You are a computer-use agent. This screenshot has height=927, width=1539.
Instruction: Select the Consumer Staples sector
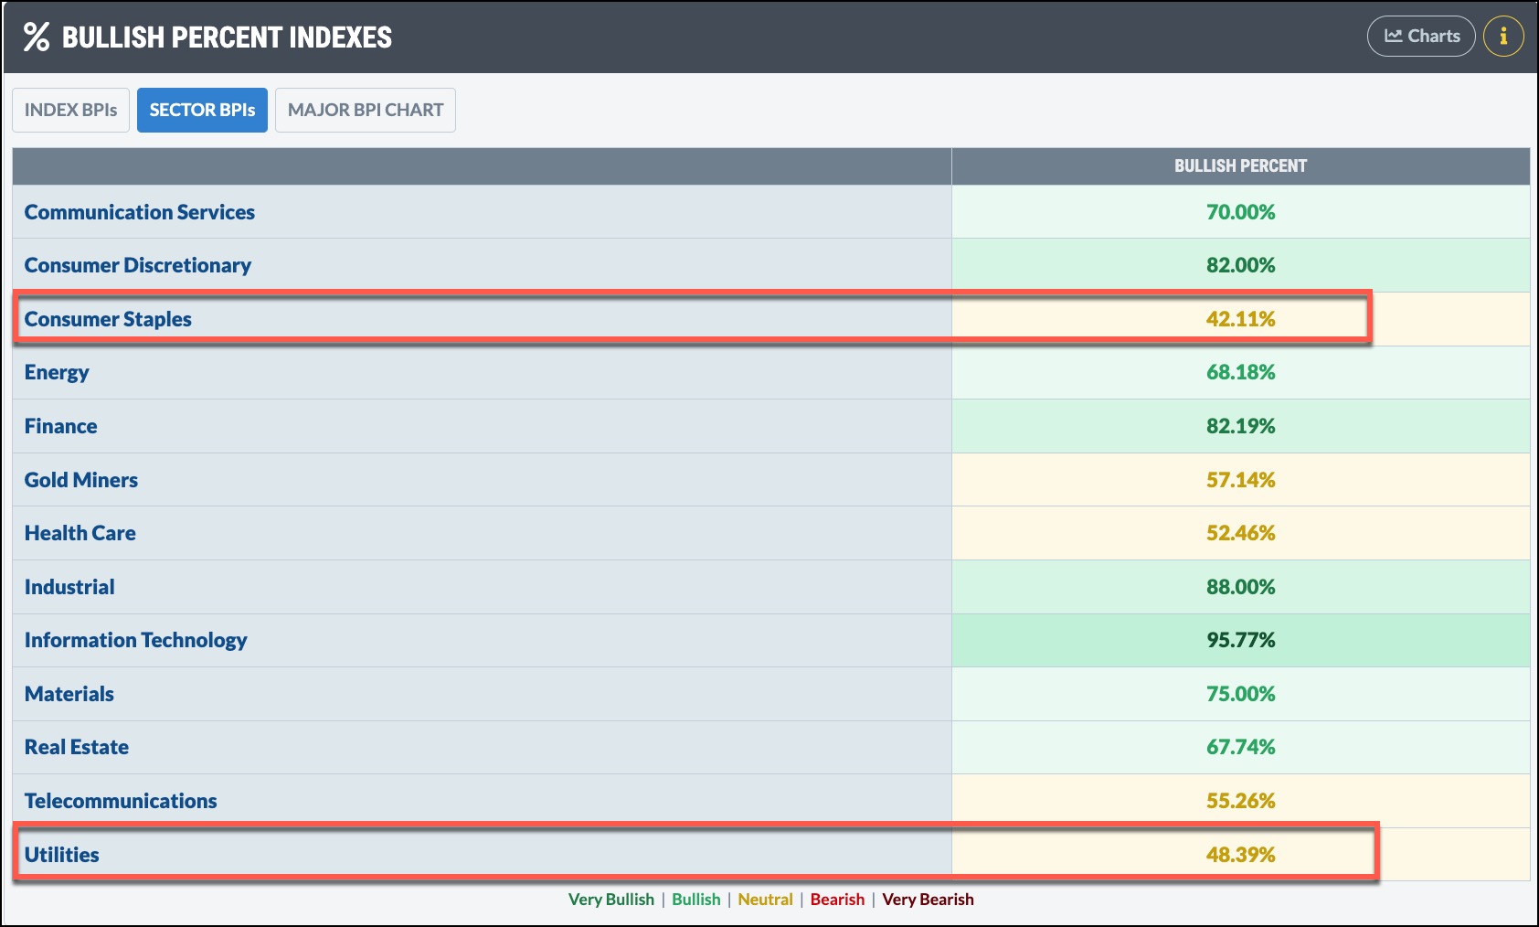pyautogui.click(x=108, y=319)
